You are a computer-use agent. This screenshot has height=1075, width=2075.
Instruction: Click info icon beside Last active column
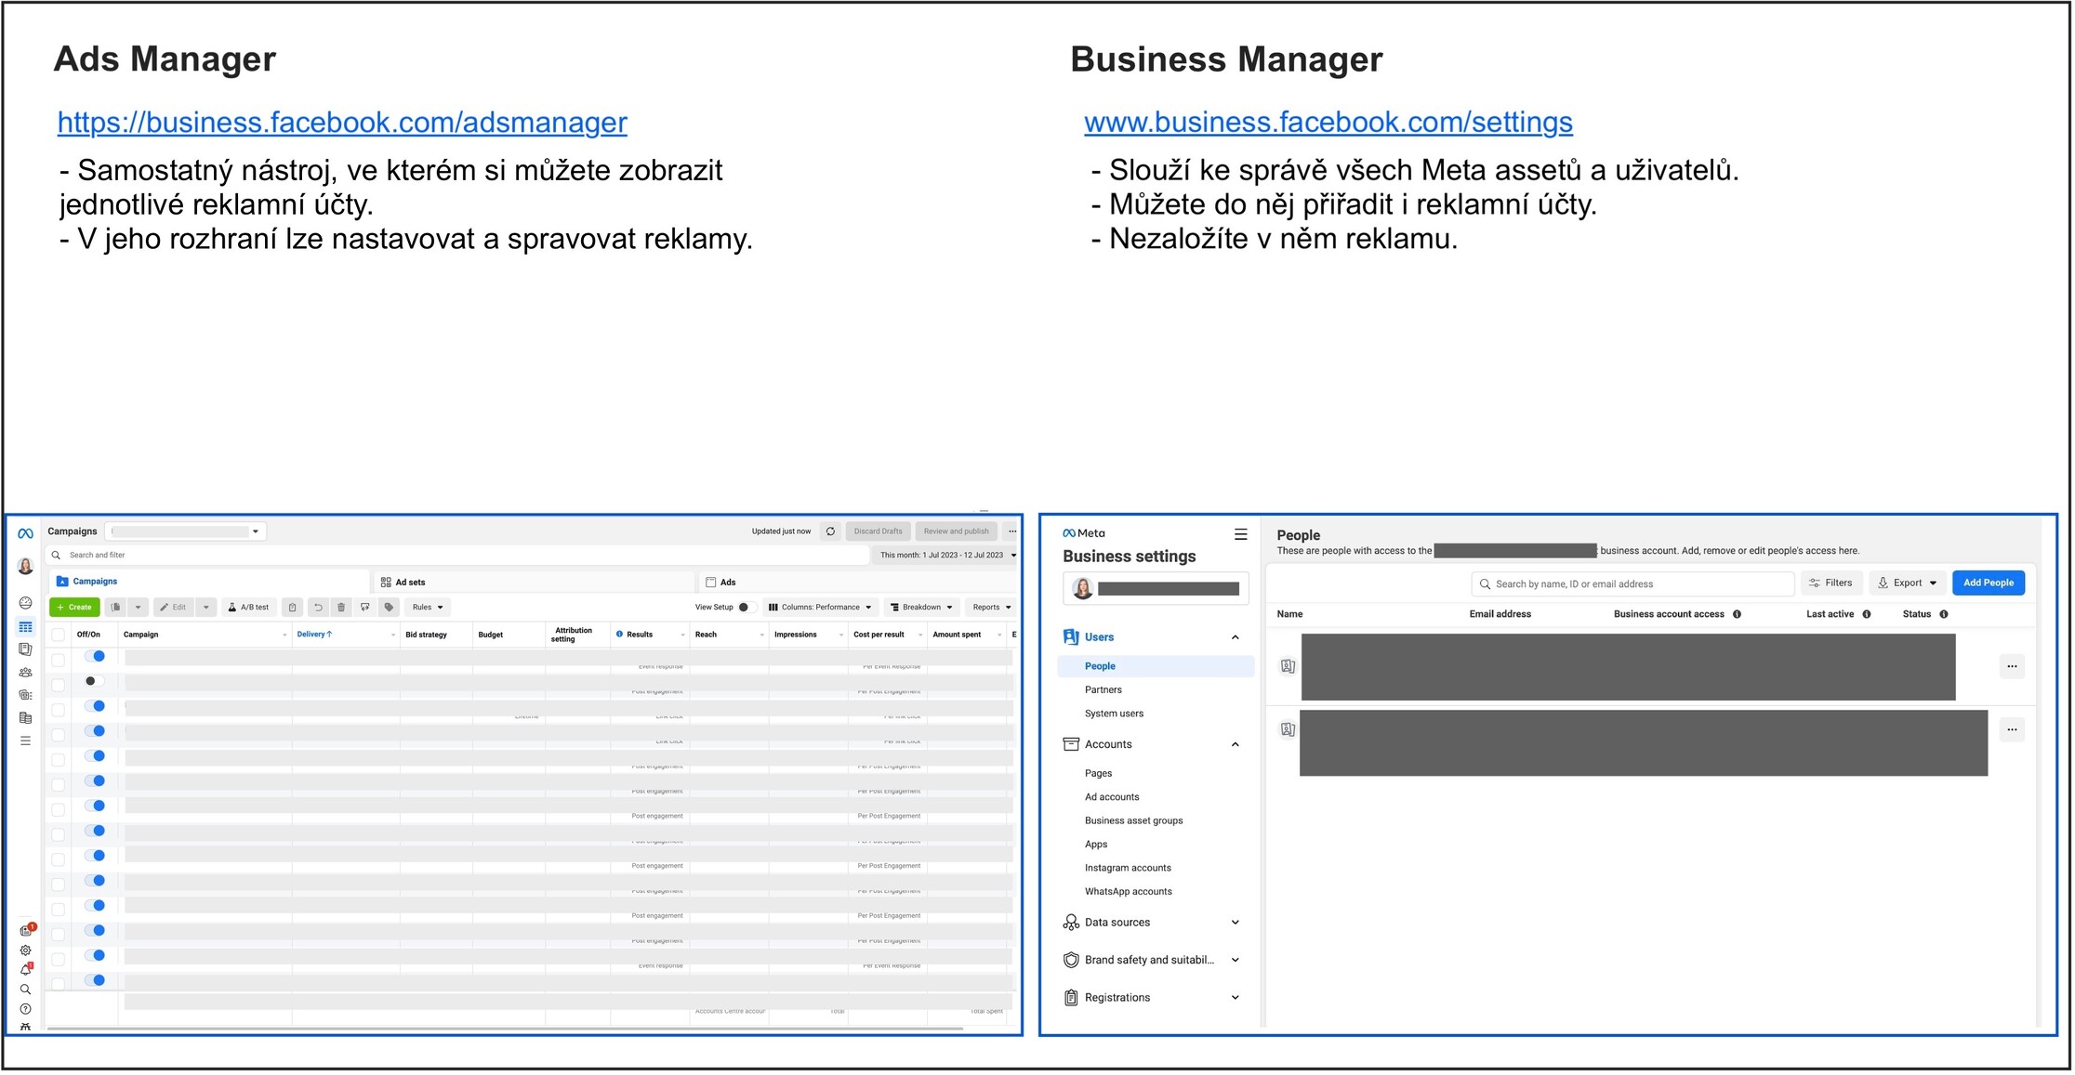click(x=1866, y=614)
